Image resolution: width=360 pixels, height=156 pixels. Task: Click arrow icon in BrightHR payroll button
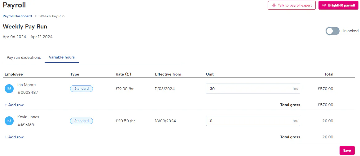[324, 5]
